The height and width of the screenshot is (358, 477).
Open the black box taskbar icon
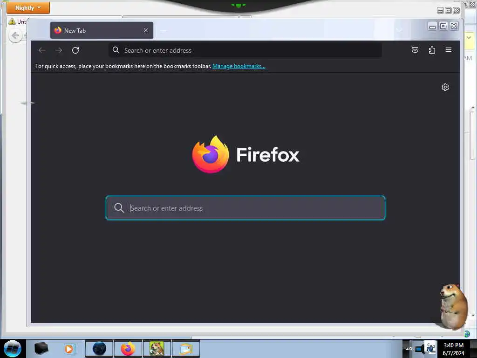41,349
